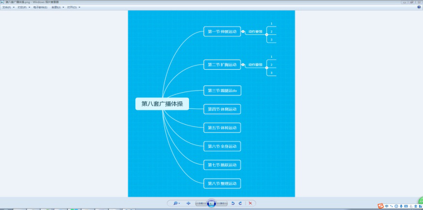Open the zoom magnifier control
This screenshot has height=210, width=423.
(176, 203)
